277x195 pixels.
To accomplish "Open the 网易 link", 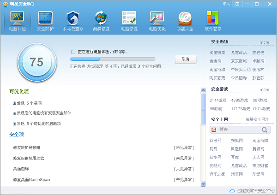I will 213,149.
